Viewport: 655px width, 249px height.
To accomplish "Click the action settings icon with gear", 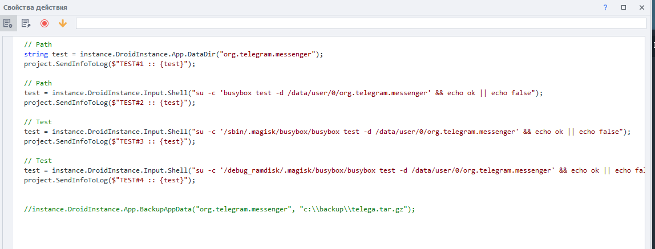I will point(8,23).
